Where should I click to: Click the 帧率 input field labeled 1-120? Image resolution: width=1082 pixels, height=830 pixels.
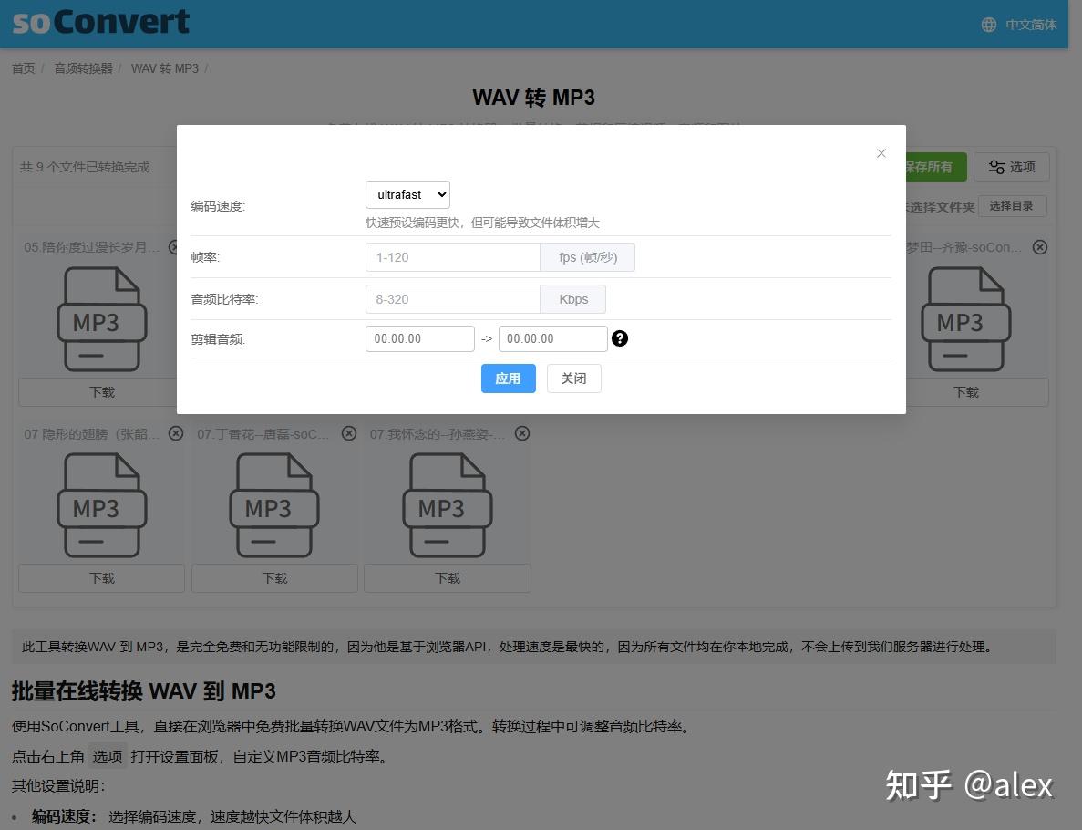tap(452, 257)
